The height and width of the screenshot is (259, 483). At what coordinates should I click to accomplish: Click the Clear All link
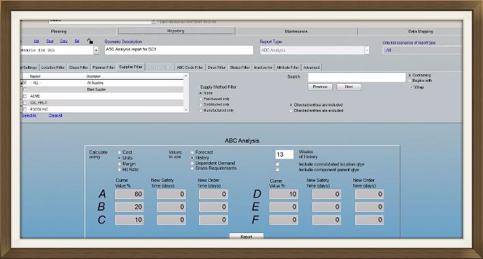[x=55, y=115]
